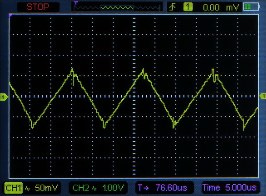The image size is (266, 196).
Task: Toggle the green CH2 channel label
Action: [81, 188]
